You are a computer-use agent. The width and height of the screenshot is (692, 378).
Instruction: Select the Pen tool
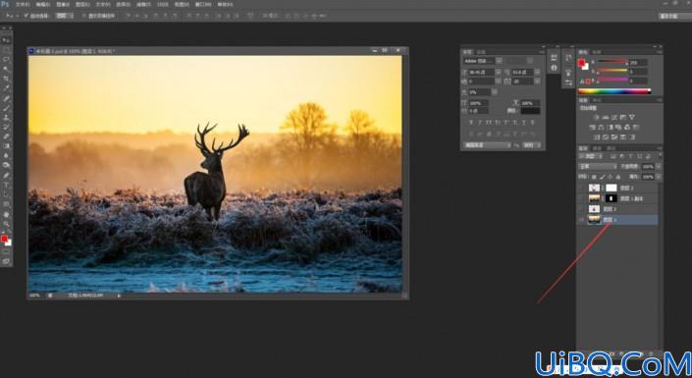tap(6, 176)
